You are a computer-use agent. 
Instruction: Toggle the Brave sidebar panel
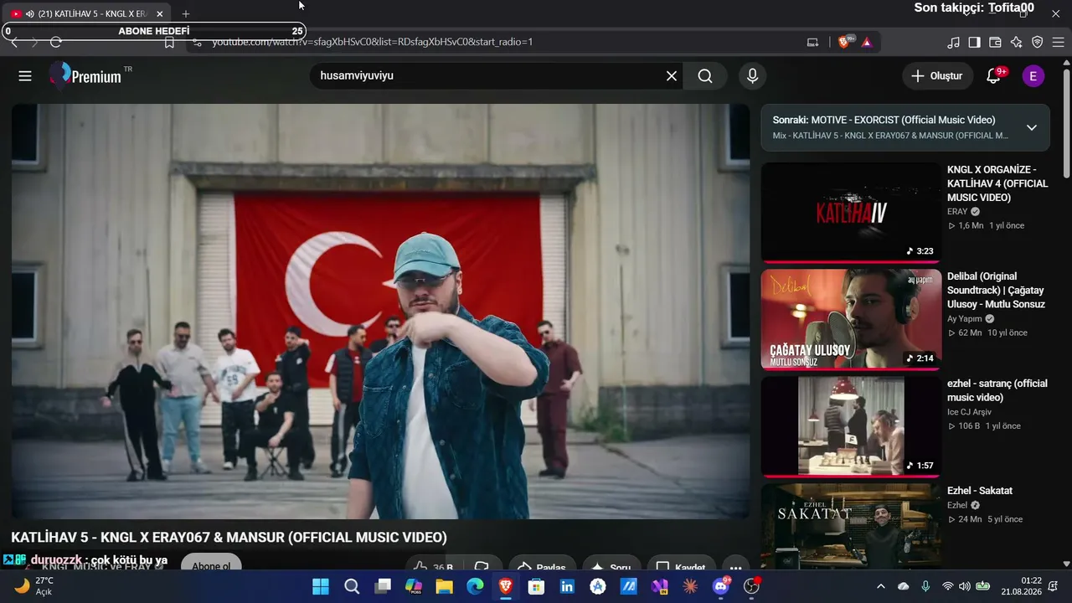[974, 42]
